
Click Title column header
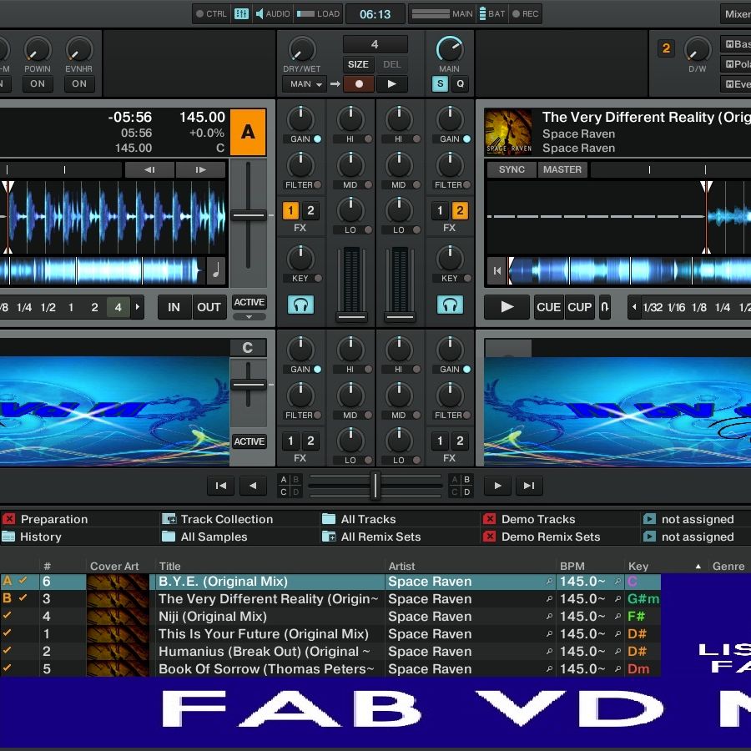tap(169, 566)
